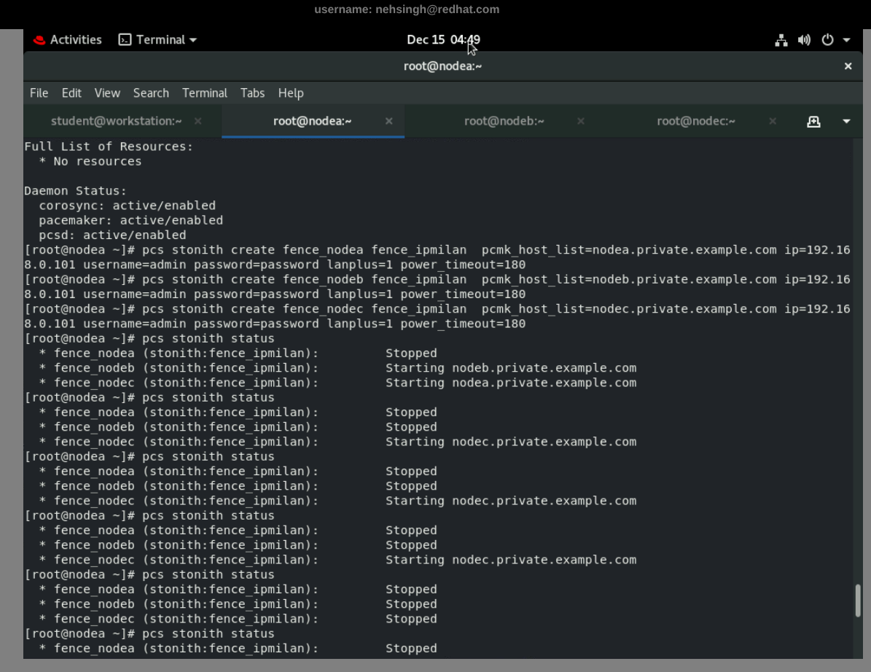Open the Search menu
871x672 pixels.
(151, 93)
